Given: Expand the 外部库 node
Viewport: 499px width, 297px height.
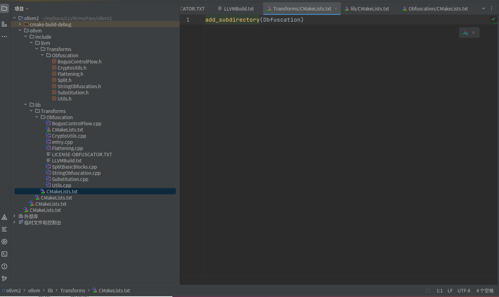Looking at the screenshot, I should pyautogui.click(x=15, y=216).
